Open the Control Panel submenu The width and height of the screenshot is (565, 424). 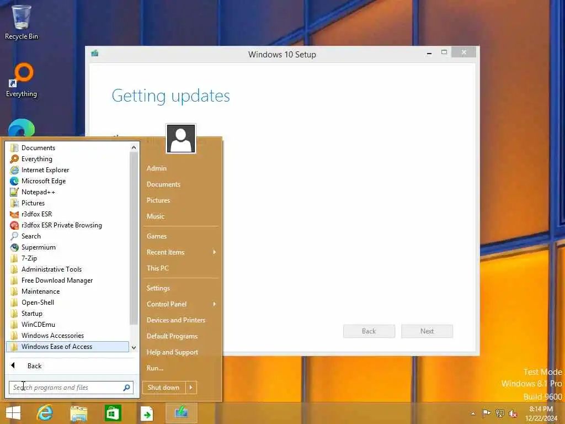[x=181, y=304]
